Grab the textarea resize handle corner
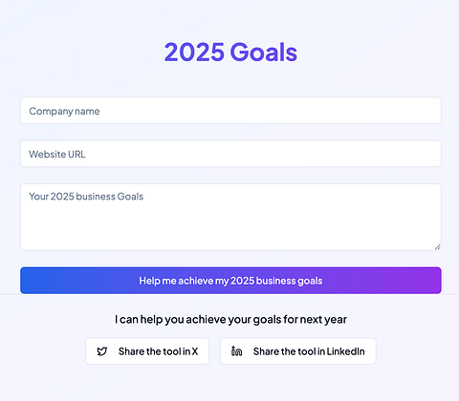The image size is (459, 401). [438, 247]
